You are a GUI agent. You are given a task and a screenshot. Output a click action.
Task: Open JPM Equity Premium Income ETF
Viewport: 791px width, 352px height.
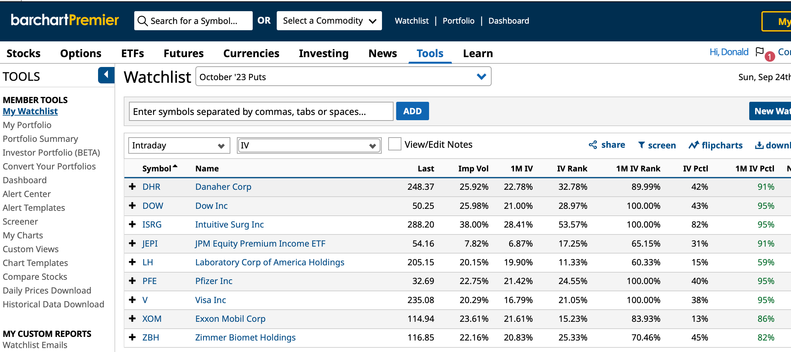click(260, 243)
